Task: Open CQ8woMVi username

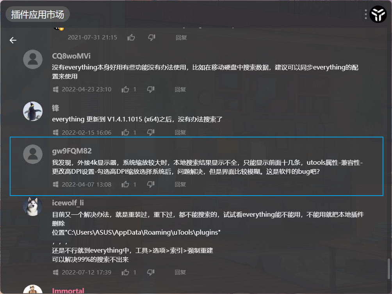Action: click(x=71, y=56)
